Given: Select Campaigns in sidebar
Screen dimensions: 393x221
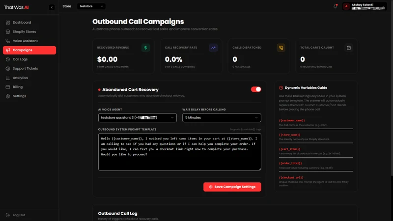Looking at the screenshot, I should 29,50.
